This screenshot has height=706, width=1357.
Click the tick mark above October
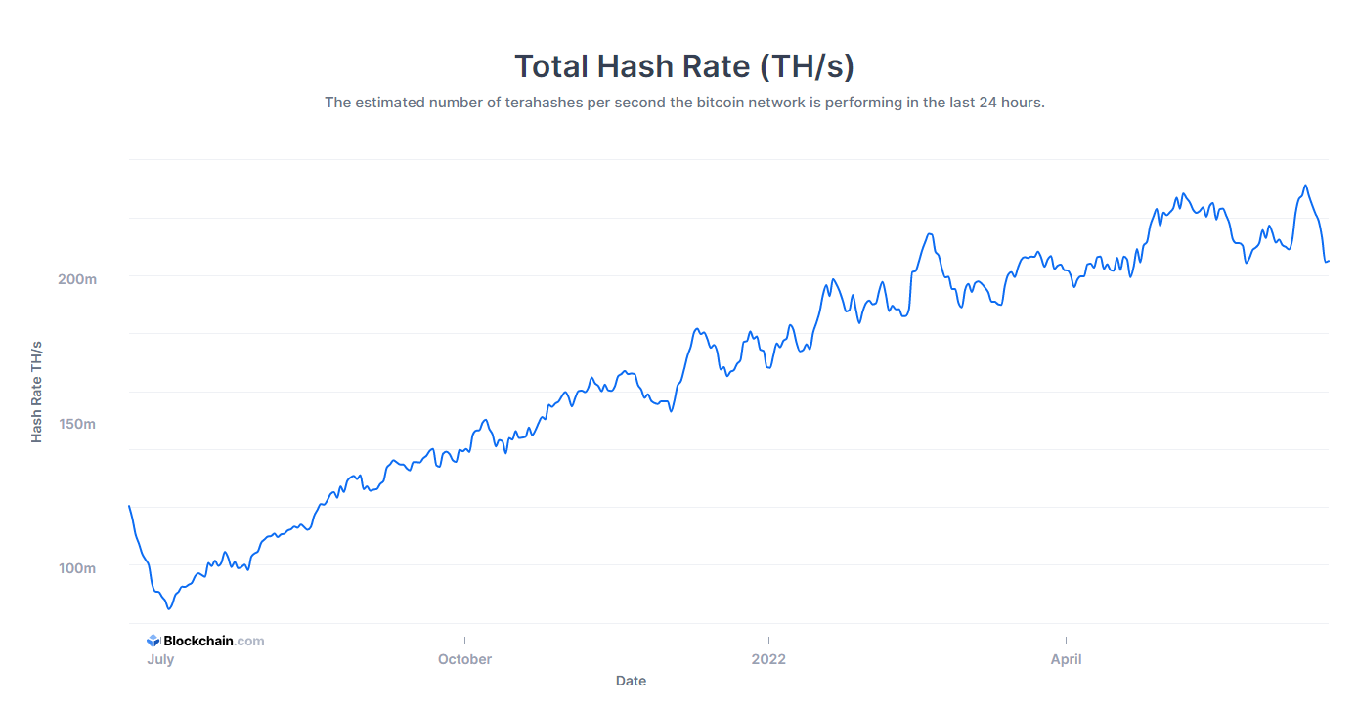tap(465, 641)
